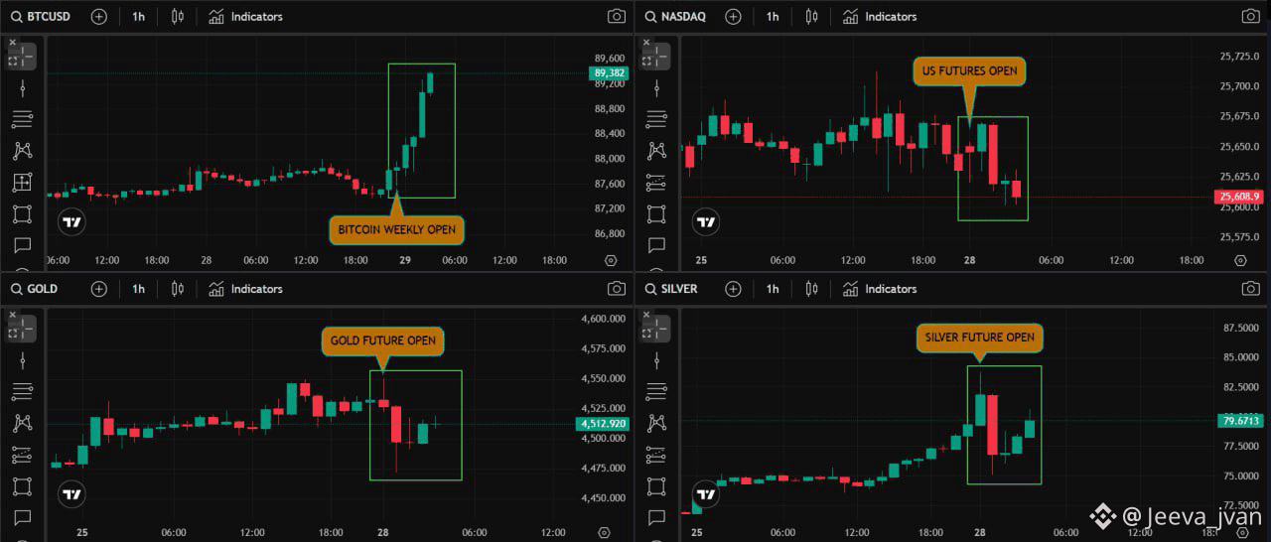Add compare symbol on SILVER chart
The image size is (1271, 542).
tap(733, 289)
